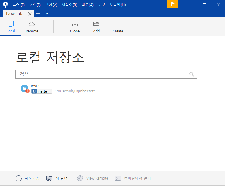The image size is (225, 186).
Task: Close the New tab tab
Action: click(x=30, y=14)
